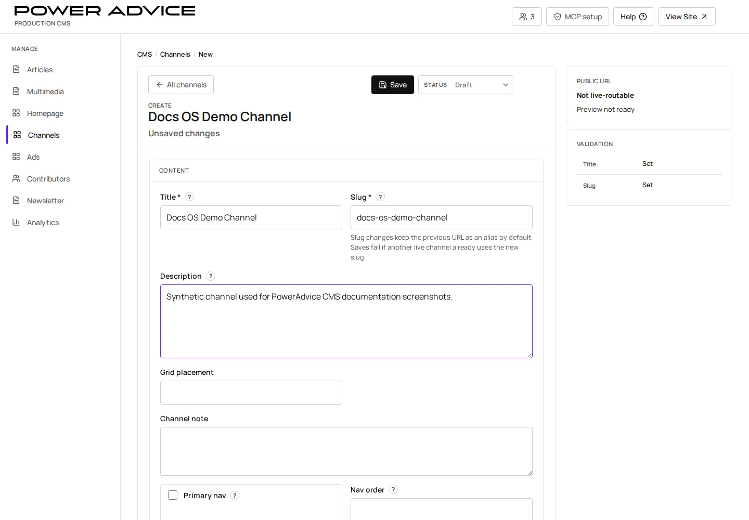Image resolution: width=749 pixels, height=520 pixels.
Task: Open the Articles sidebar icon
Action: coord(16,69)
